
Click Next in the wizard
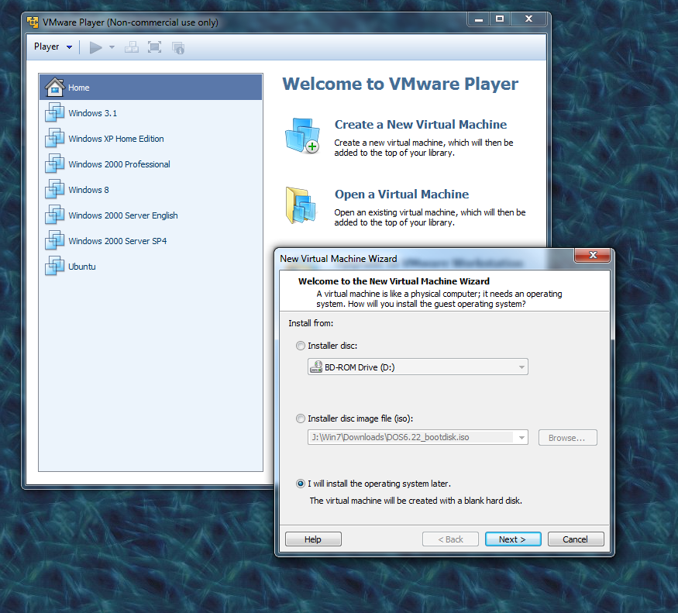coord(513,539)
